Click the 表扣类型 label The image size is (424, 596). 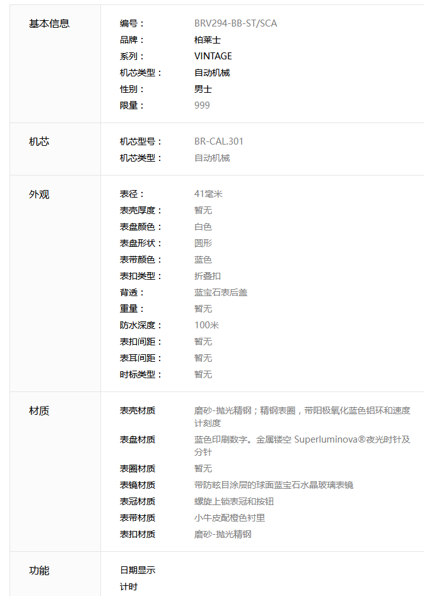pos(141,276)
